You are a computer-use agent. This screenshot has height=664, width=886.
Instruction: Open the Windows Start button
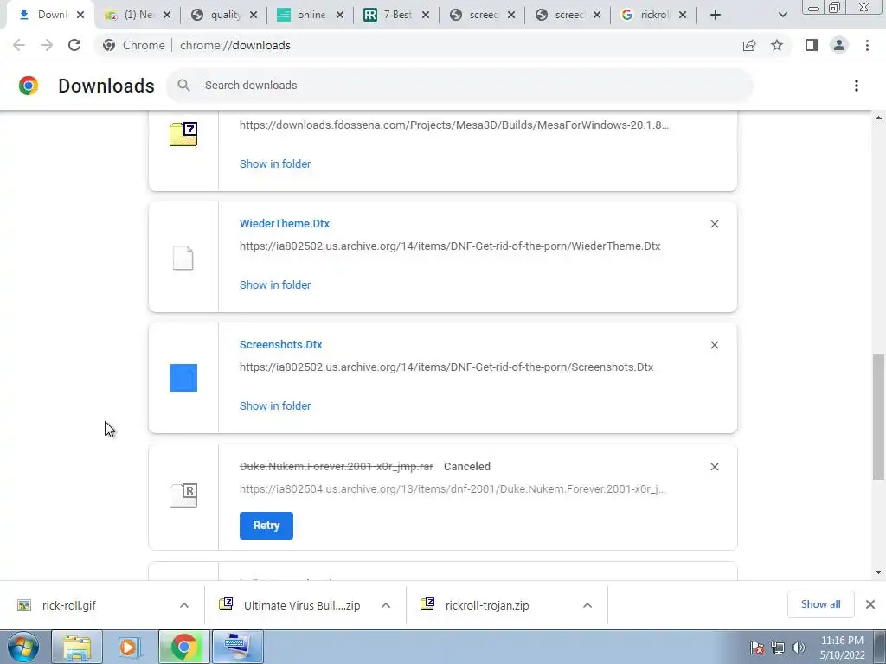tap(22, 647)
